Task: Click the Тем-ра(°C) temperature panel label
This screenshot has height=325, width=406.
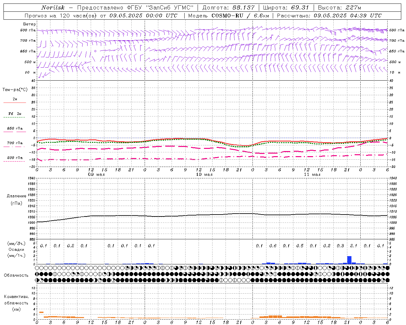Action: click(15, 90)
